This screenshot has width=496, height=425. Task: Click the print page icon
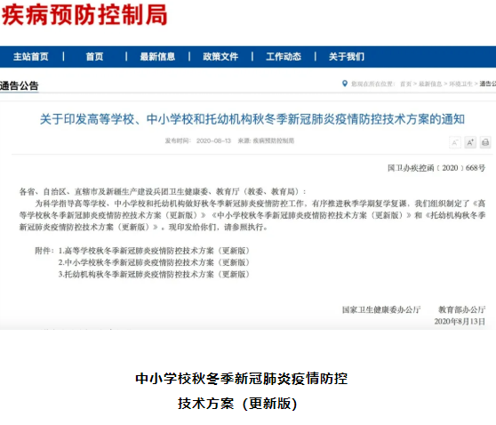[485, 142]
